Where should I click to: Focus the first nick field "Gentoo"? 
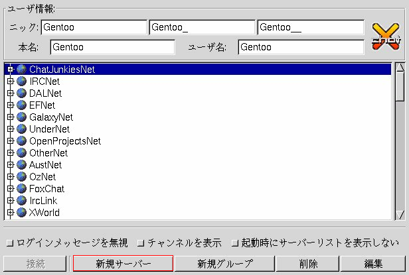point(94,27)
